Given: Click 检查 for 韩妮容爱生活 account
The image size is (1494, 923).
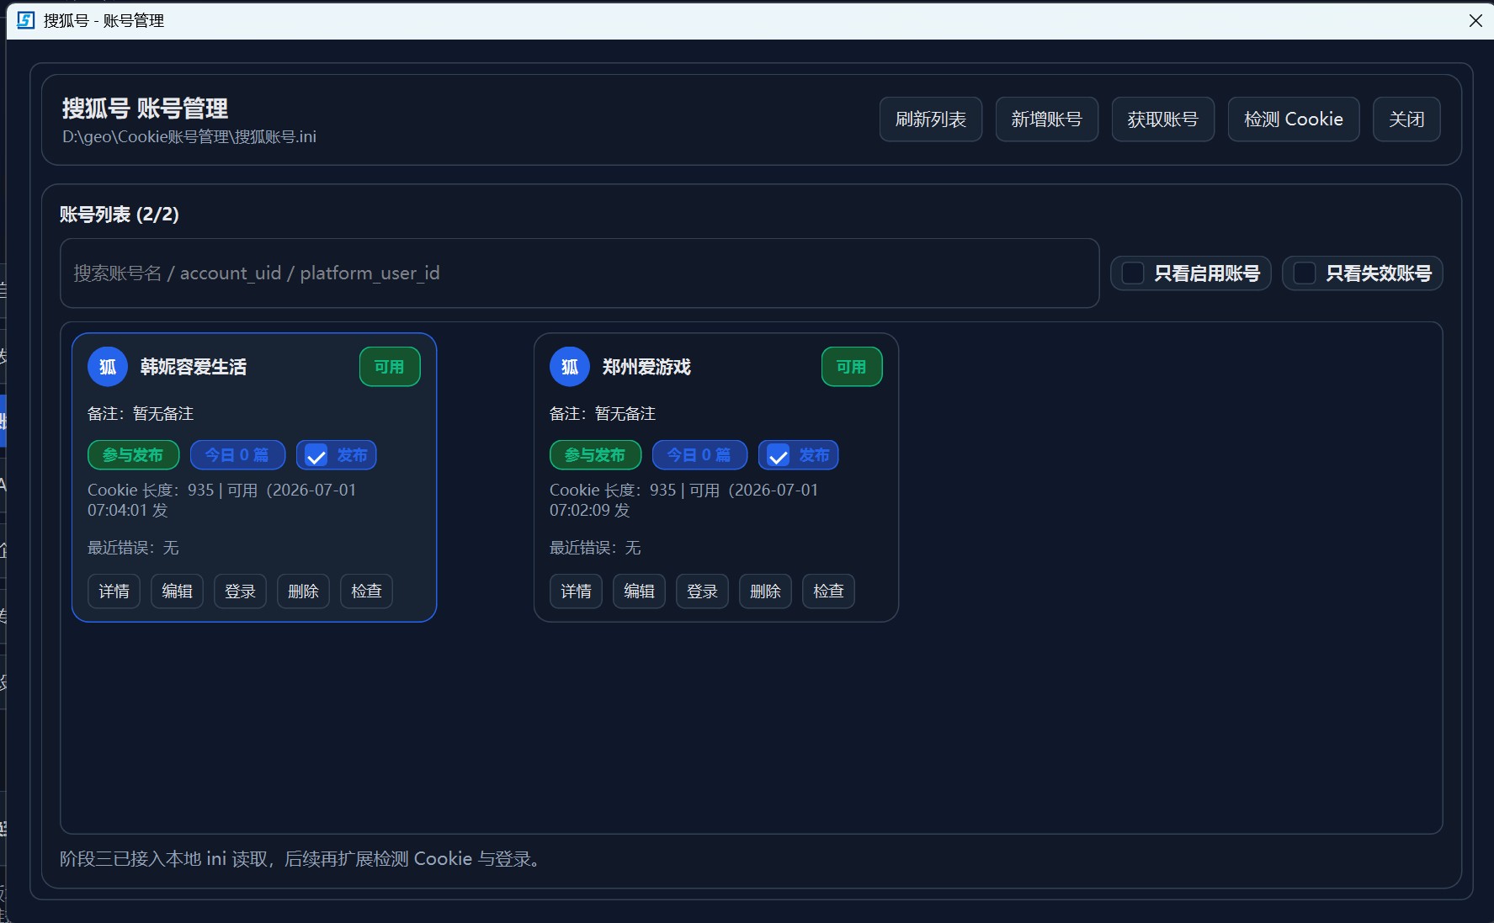Looking at the screenshot, I should click(x=366, y=591).
